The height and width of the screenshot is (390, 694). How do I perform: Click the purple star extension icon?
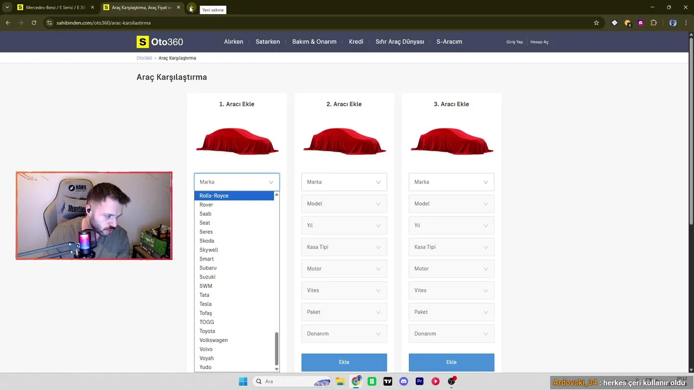[640, 23]
